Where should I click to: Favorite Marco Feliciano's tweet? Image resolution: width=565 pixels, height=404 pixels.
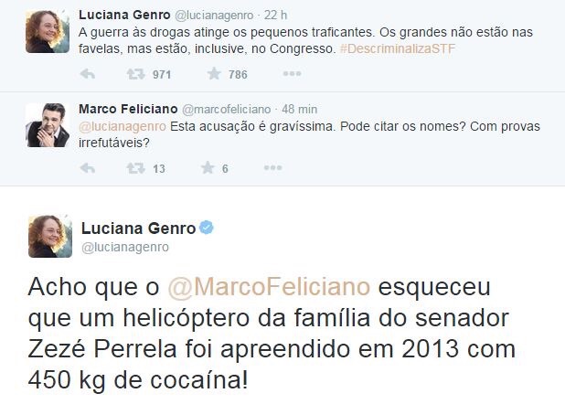point(208,168)
